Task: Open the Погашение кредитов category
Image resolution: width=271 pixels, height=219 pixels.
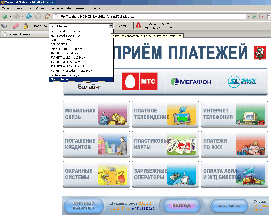Action: [x=96, y=144]
